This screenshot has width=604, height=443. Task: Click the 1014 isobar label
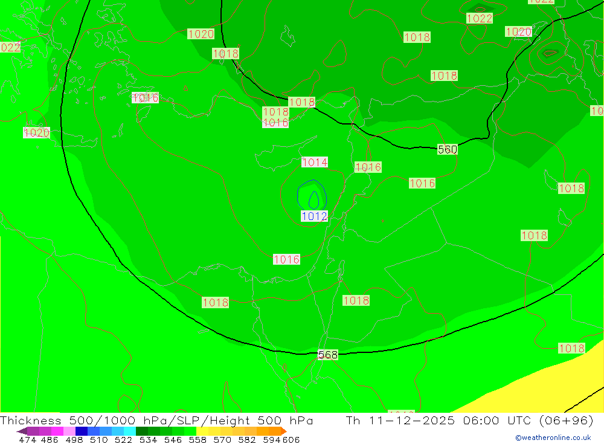(315, 163)
